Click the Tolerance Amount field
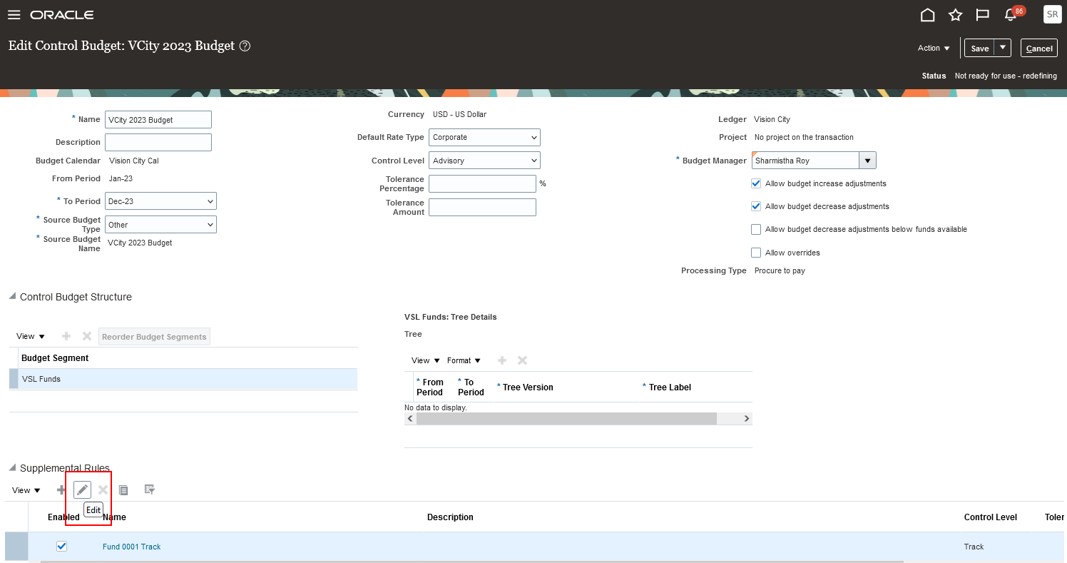The height and width of the screenshot is (563, 1067). point(482,207)
